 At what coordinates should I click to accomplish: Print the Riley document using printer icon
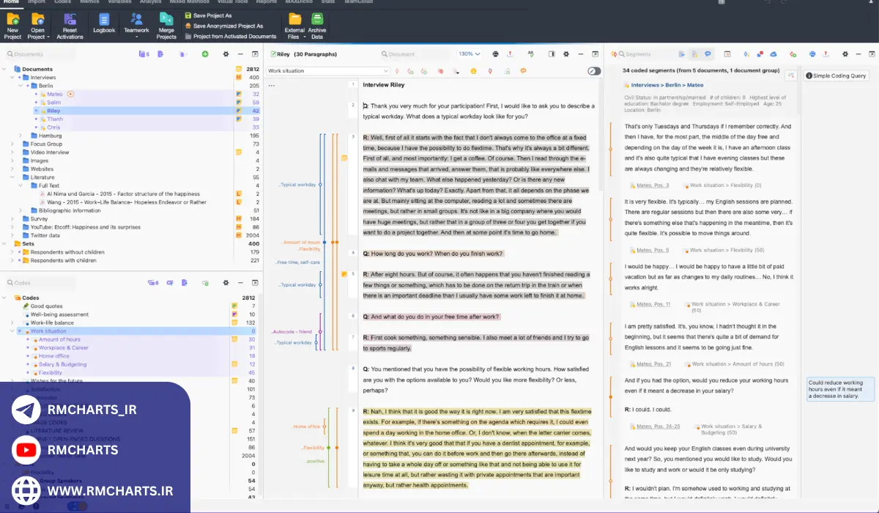tap(495, 54)
